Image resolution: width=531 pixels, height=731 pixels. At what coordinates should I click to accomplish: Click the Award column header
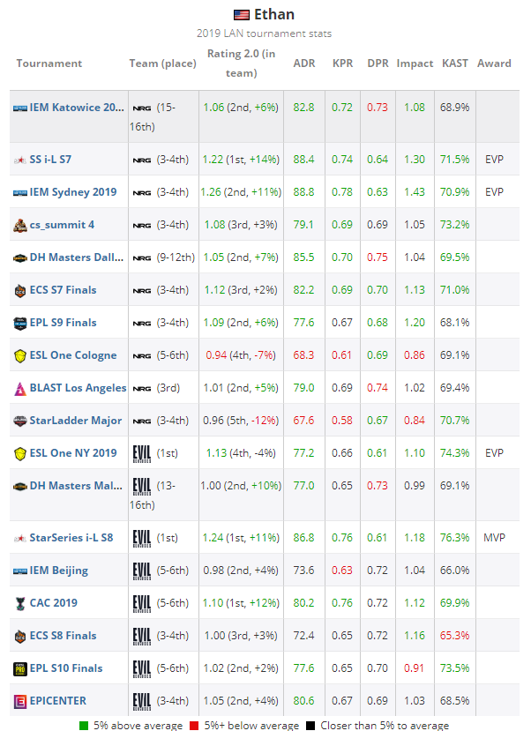[494, 63]
